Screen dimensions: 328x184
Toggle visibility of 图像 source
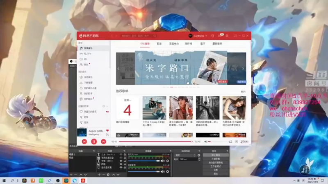pos(121,164)
